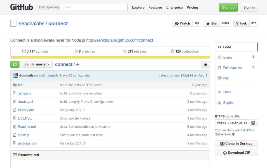This screenshot has width=267, height=168.
Task: Open Pull requests in sidebar
Action: tap(232, 68)
